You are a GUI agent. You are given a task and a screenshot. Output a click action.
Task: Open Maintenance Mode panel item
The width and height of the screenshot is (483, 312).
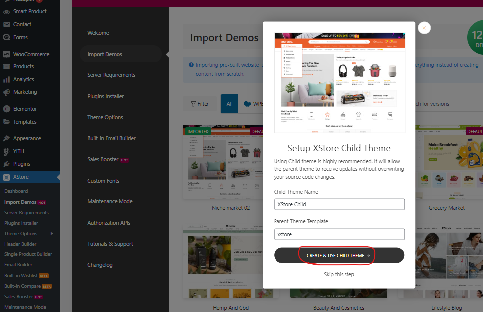coord(110,201)
